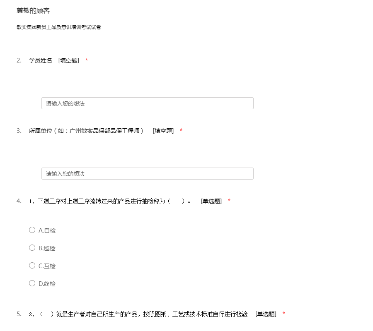Click question 4 text about 下道工序抽检
Image resolution: width=373 pixels, height=331 pixels.
(x=110, y=201)
